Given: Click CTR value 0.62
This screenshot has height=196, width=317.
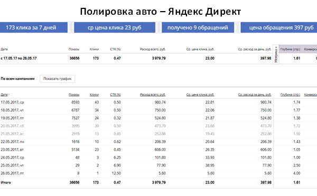Looking at the screenshot, I should (117, 142).
